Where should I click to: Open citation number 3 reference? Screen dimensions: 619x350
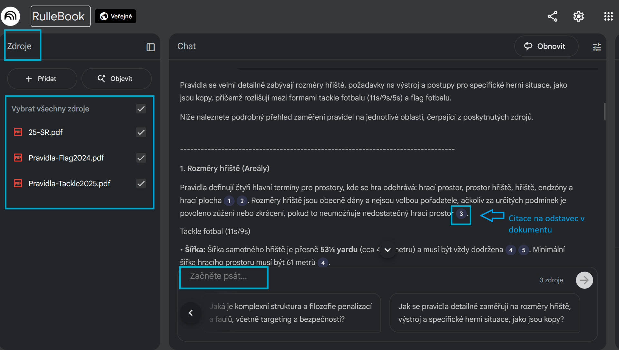pos(461,214)
